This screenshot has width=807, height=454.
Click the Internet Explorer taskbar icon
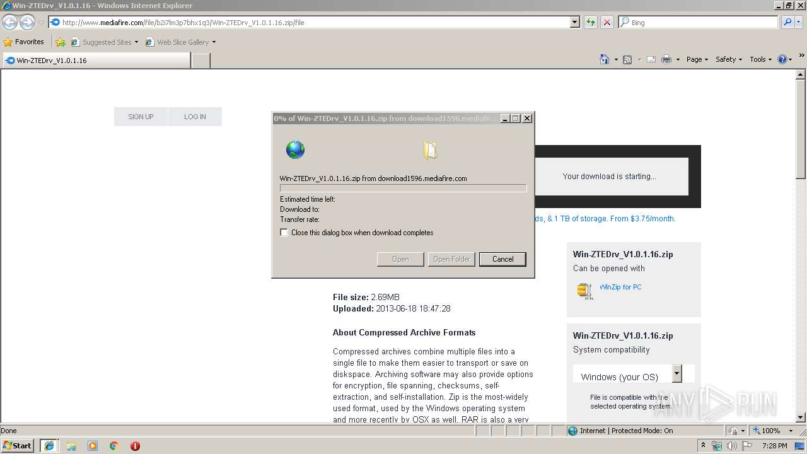pos(49,446)
